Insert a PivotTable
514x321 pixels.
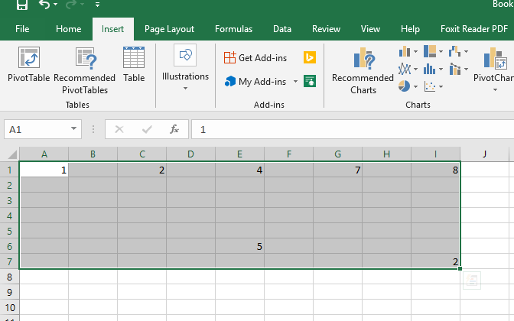click(x=29, y=64)
